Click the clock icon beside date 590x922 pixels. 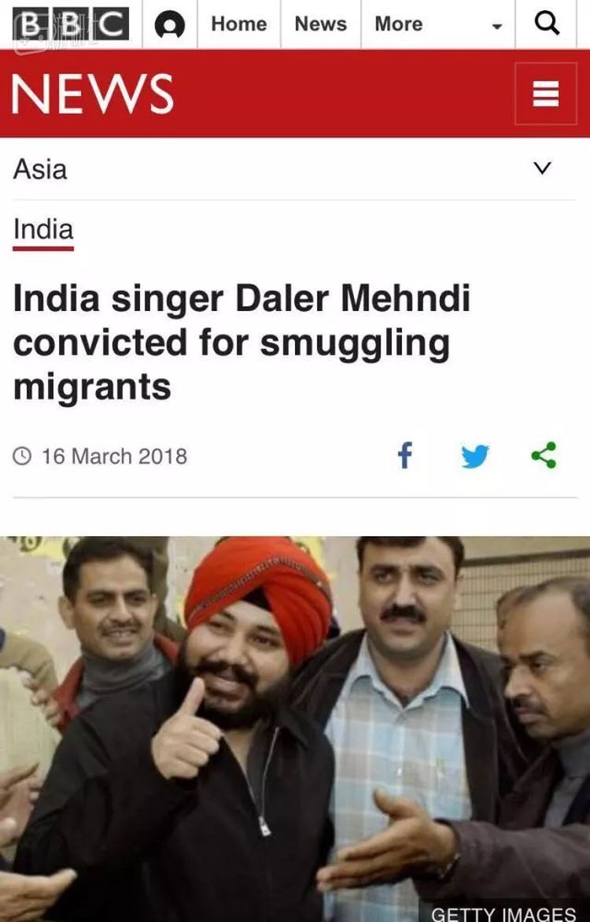(x=22, y=457)
